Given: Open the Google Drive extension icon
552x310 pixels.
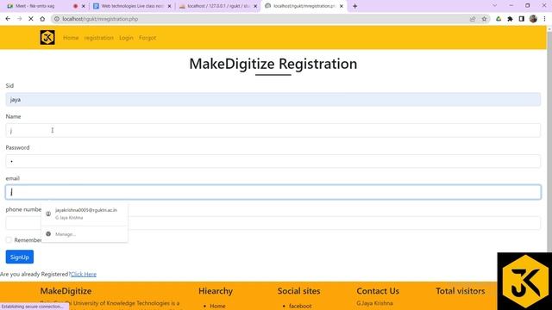Looking at the screenshot, I should (x=499, y=19).
